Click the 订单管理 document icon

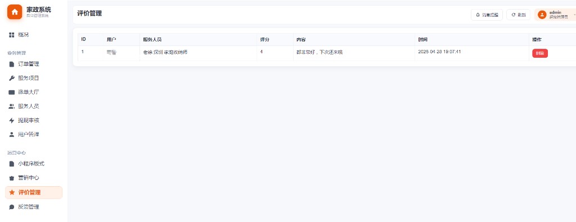click(11, 64)
